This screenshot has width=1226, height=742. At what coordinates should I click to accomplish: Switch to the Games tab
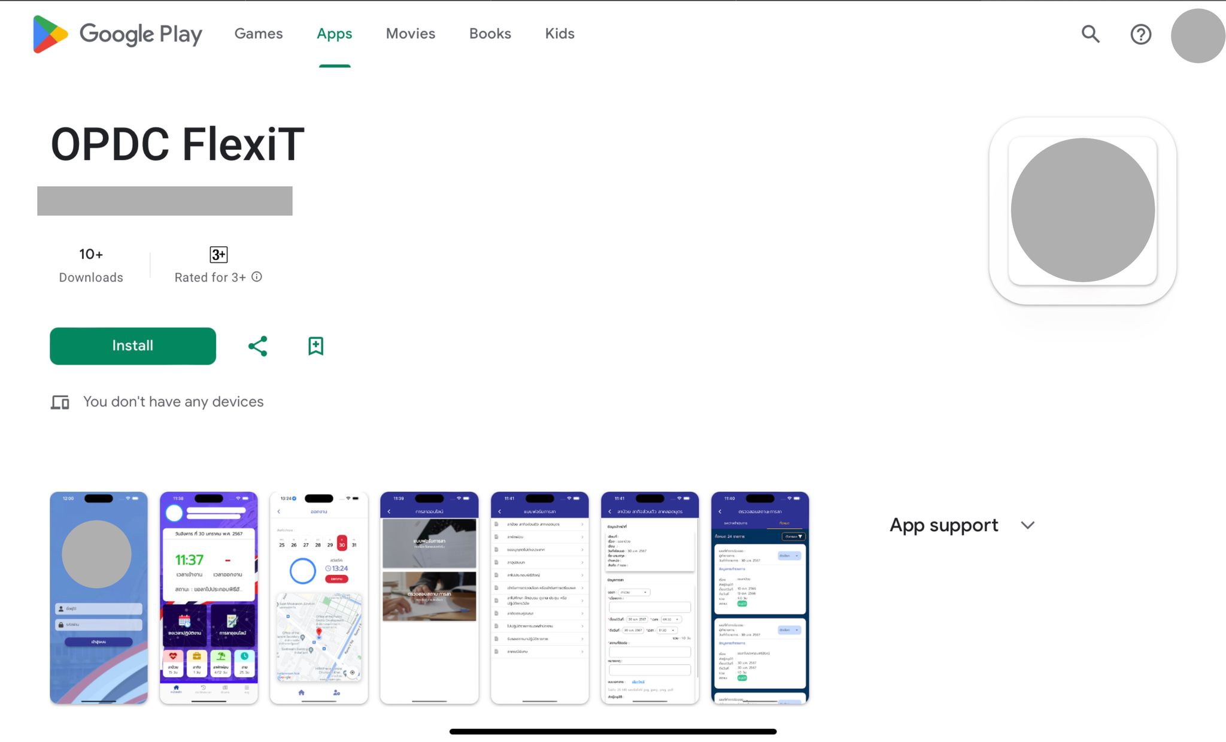point(258,34)
